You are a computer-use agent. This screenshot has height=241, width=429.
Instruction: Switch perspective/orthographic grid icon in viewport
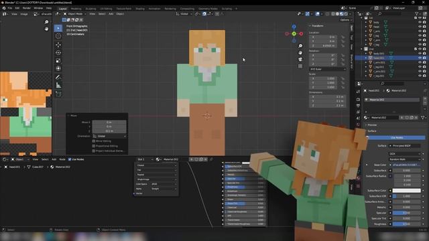(x=300, y=66)
